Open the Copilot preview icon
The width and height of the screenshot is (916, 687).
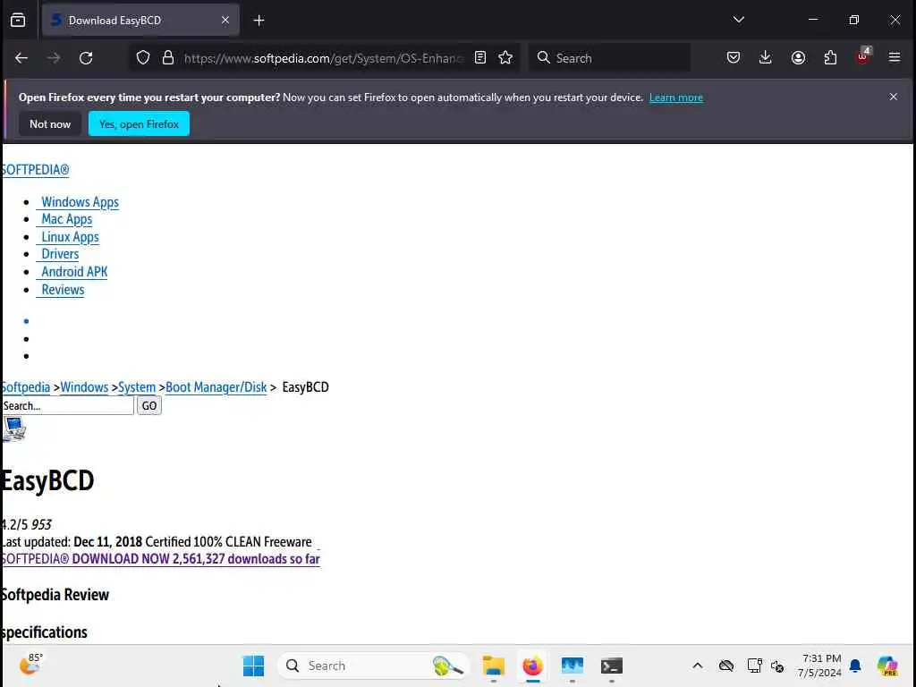pyautogui.click(x=887, y=666)
